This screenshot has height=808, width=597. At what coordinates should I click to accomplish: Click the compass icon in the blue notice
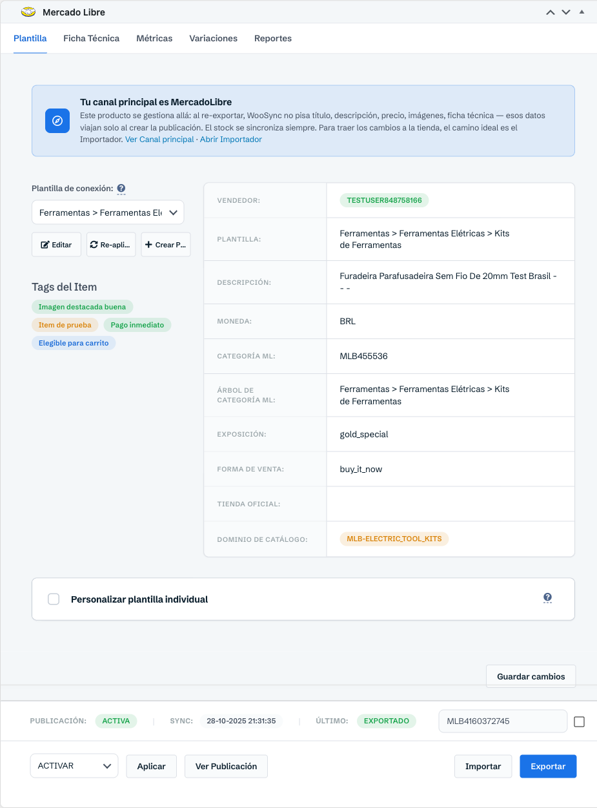pos(57,121)
